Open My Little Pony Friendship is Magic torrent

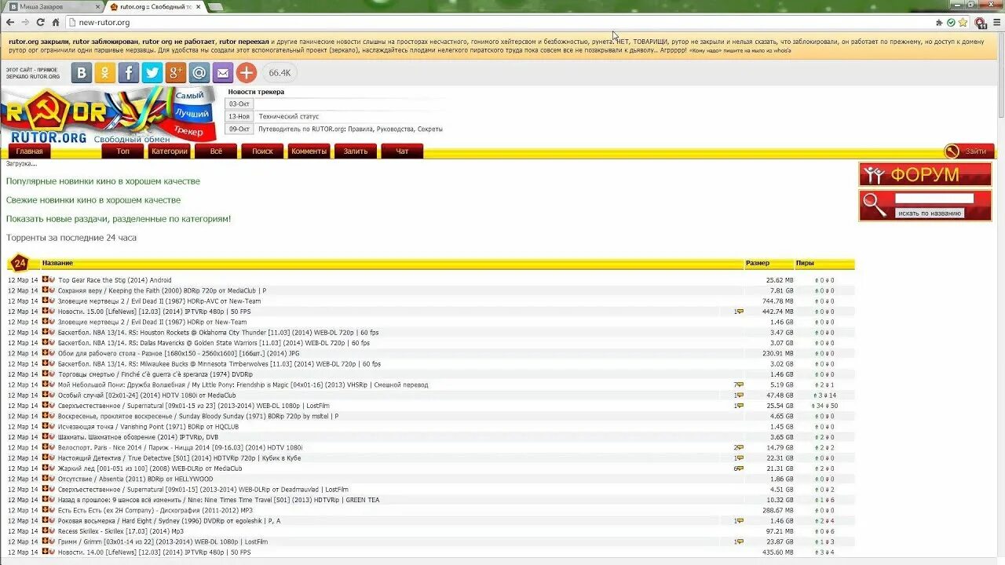243,385
